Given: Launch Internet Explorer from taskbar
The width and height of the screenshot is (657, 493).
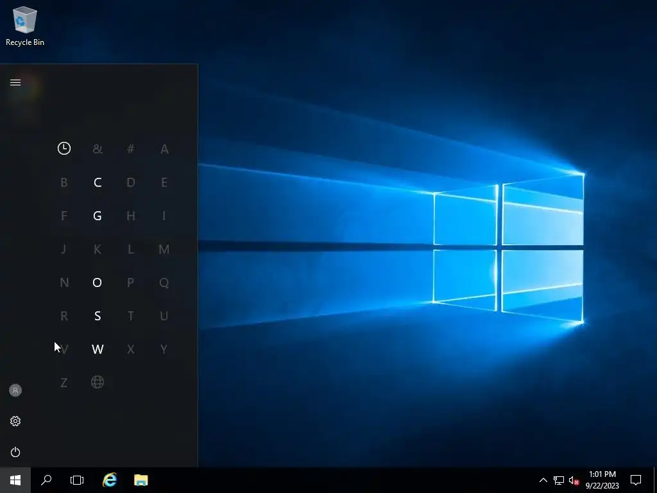Looking at the screenshot, I should click(109, 480).
